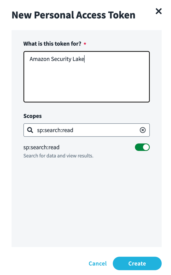
Task: Place cursor on 'Amazon Security Lake' text
Action: pyautogui.click(x=57, y=59)
